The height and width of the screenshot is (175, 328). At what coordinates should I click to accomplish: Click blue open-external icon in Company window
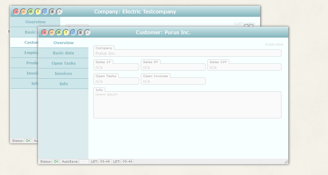[x=45, y=12]
